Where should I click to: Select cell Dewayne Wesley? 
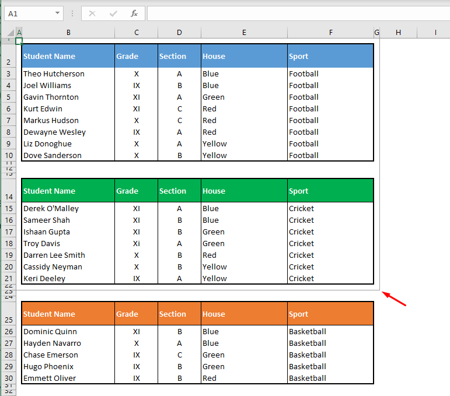(68, 132)
